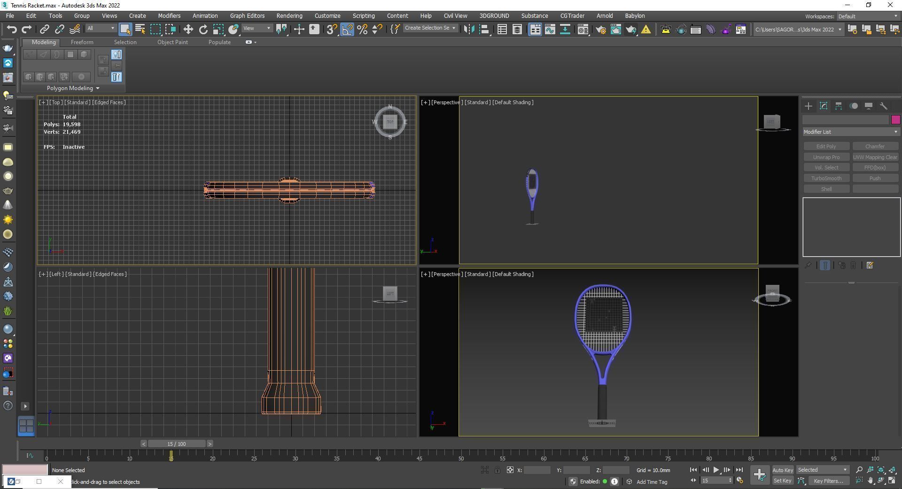The image size is (902, 489).
Task: Click the Maximize Viewport Toggle icon
Action: [892, 481]
